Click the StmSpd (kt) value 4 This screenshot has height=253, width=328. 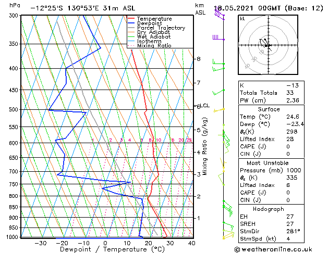pyautogui.click(x=288, y=238)
